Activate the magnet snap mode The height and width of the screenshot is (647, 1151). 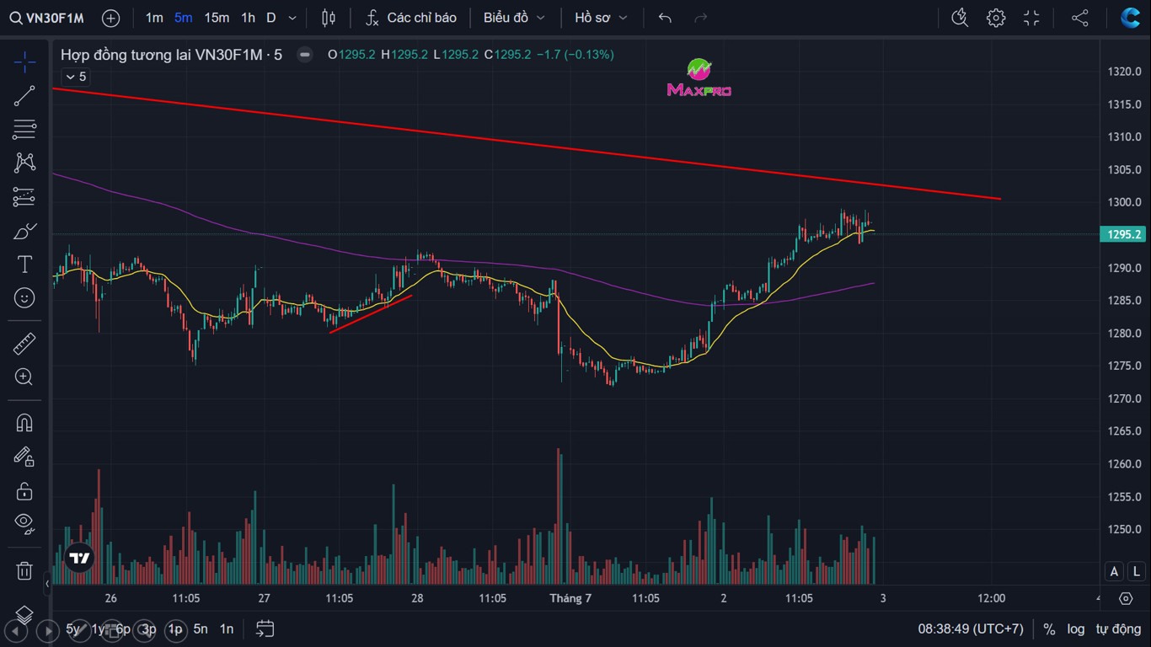pyautogui.click(x=24, y=423)
